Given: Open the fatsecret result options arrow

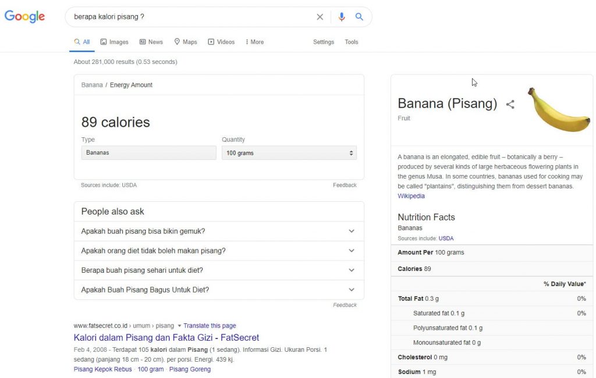Looking at the screenshot, I should 179,326.
